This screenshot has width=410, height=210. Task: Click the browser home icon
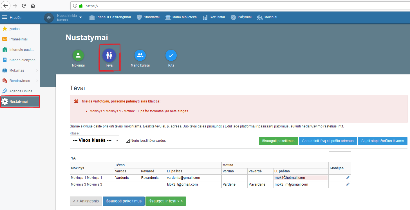tap(33, 6)
